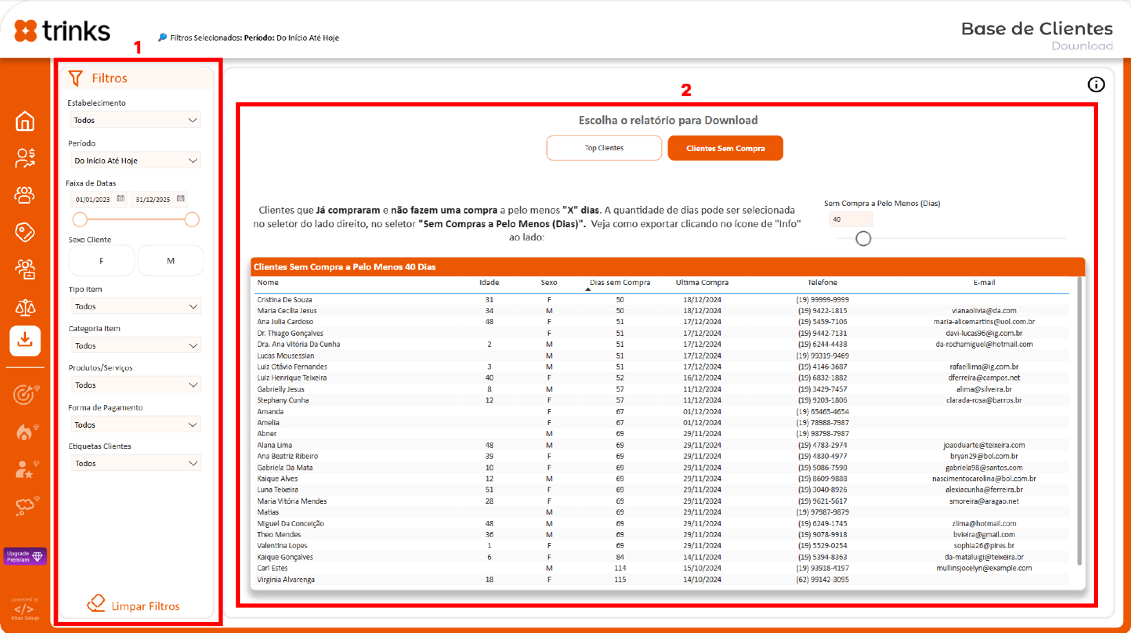Open calendar picker for start date 01/01/2023
This screenshot has height=633, width=1131.
121,199
